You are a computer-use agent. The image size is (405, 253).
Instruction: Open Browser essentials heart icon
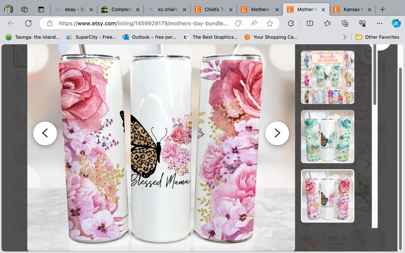click(x=362, y=23)
